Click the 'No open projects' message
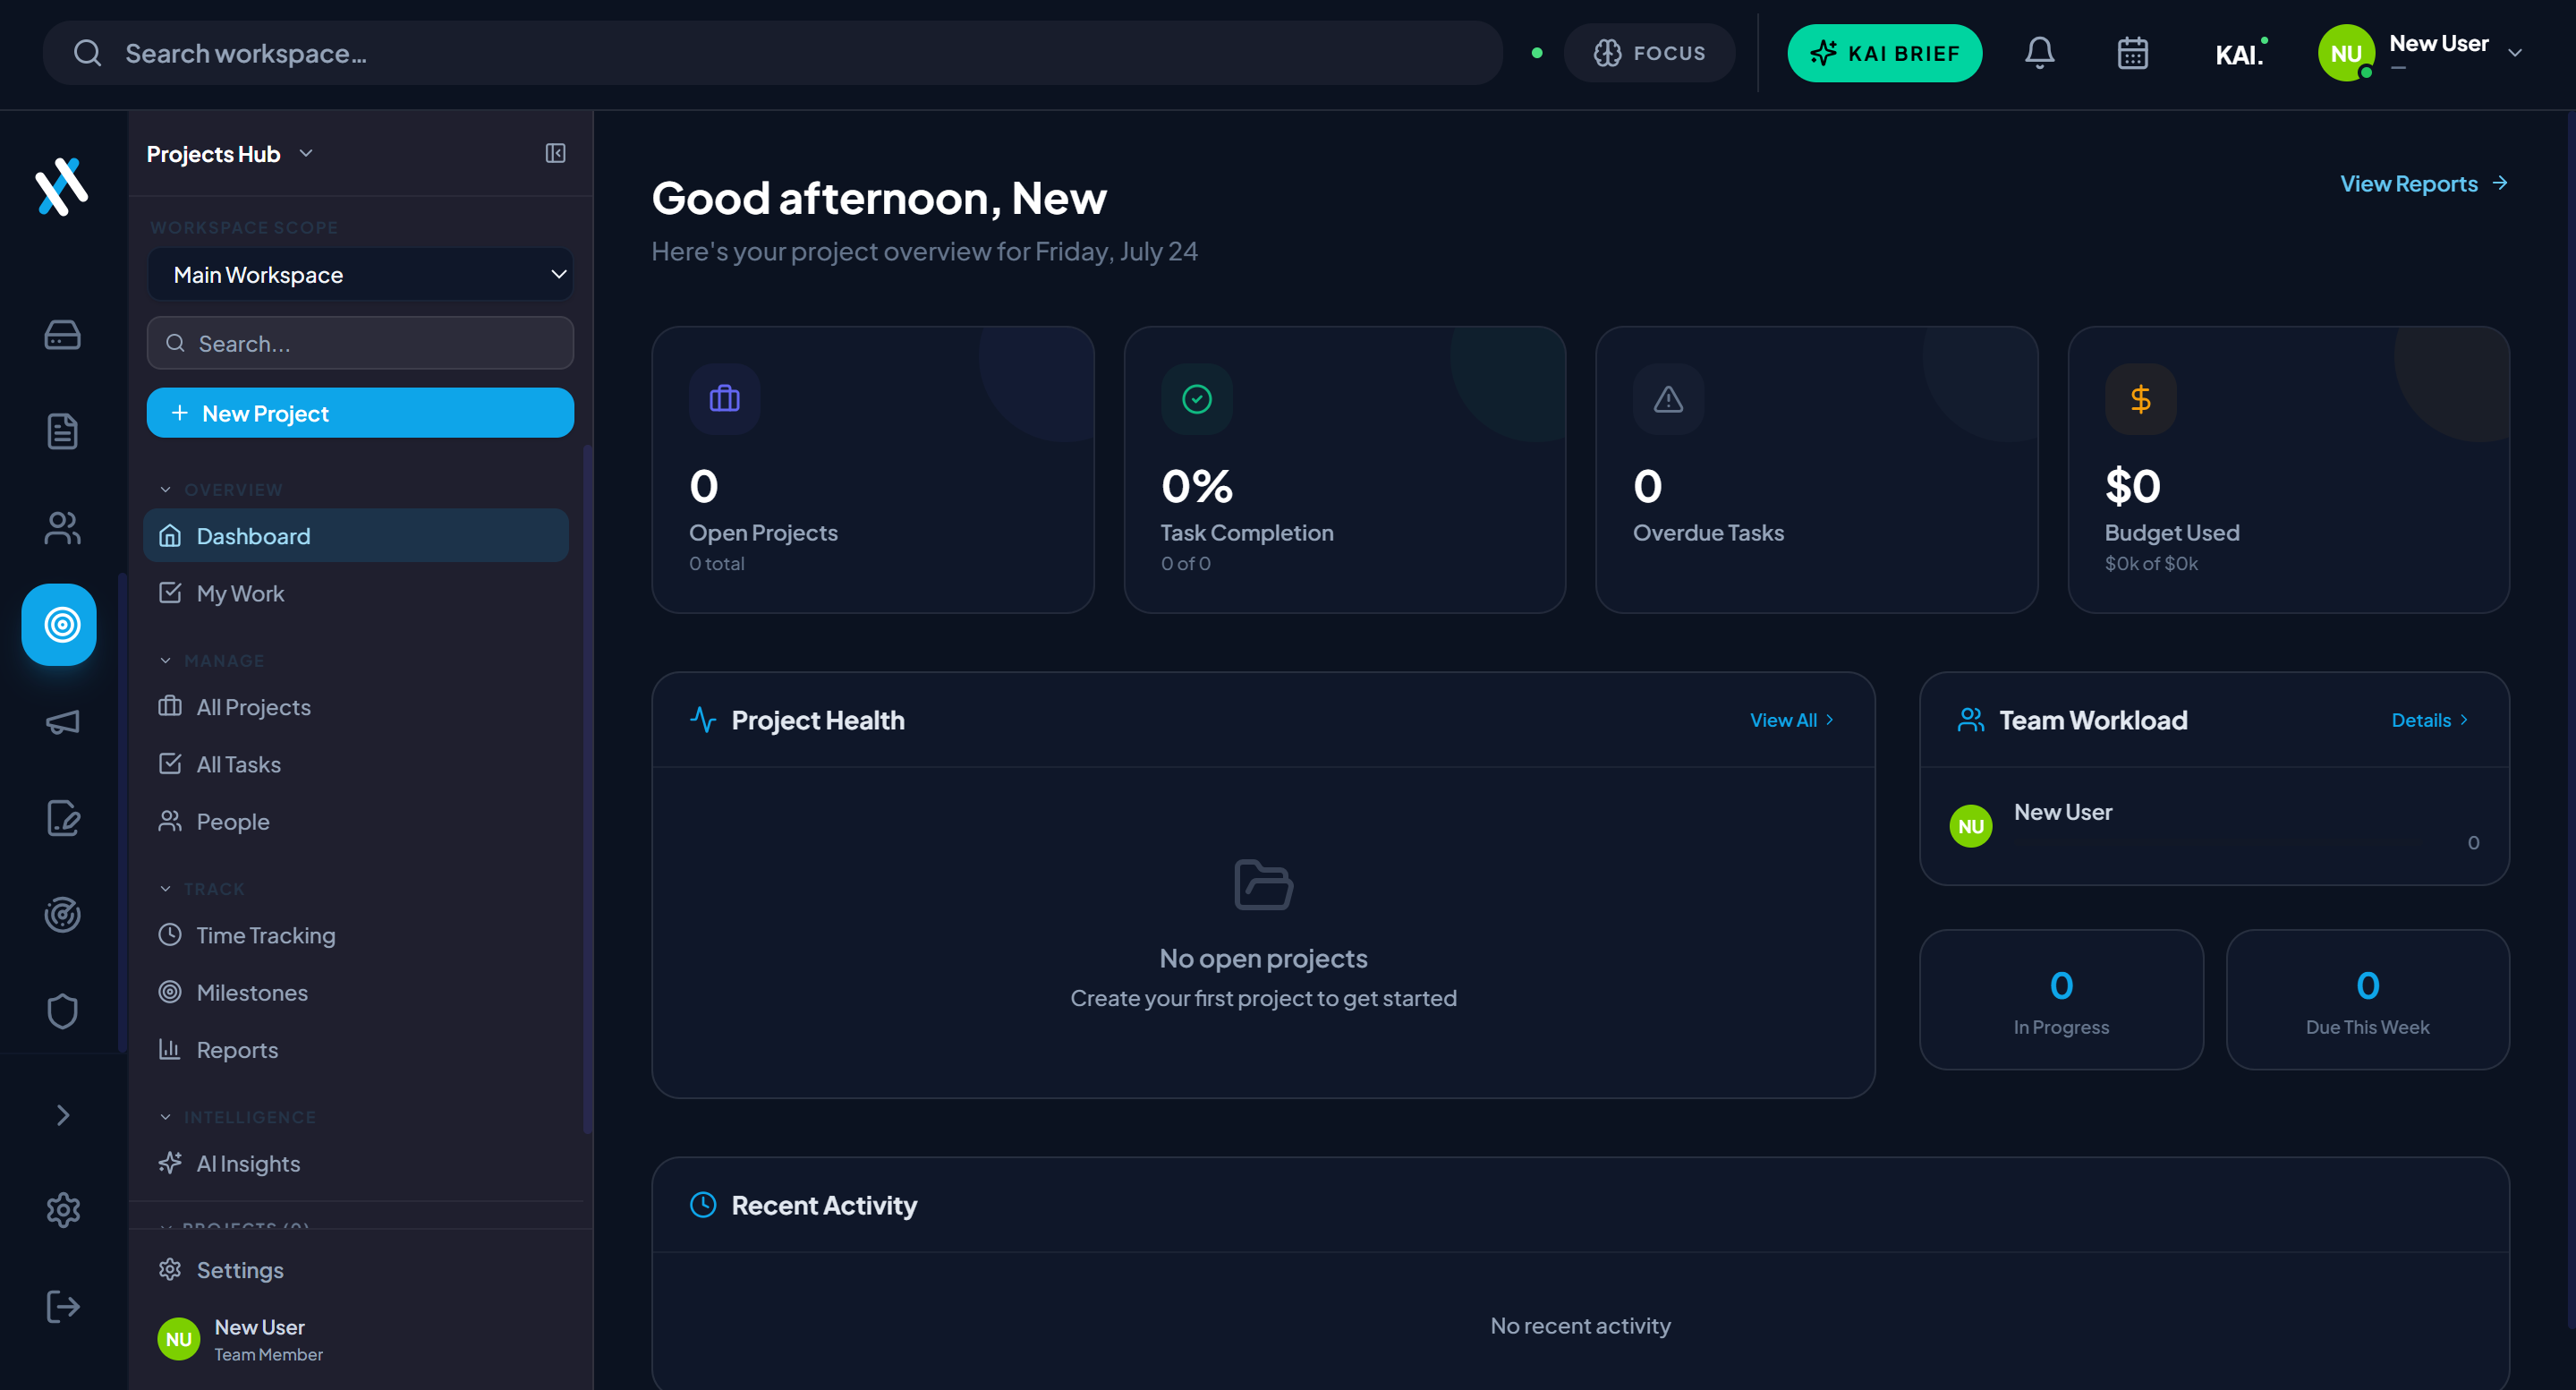The image size is (2576, 1390). coord(1263,958)
